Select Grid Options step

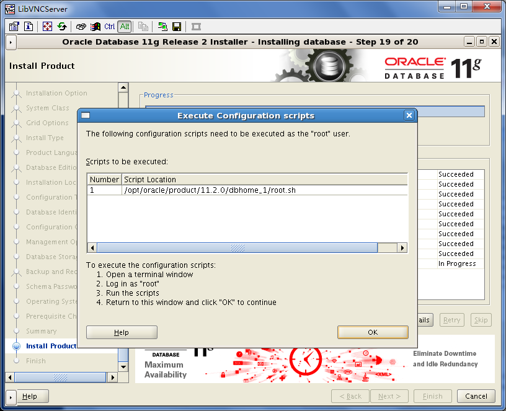[47, 123]
